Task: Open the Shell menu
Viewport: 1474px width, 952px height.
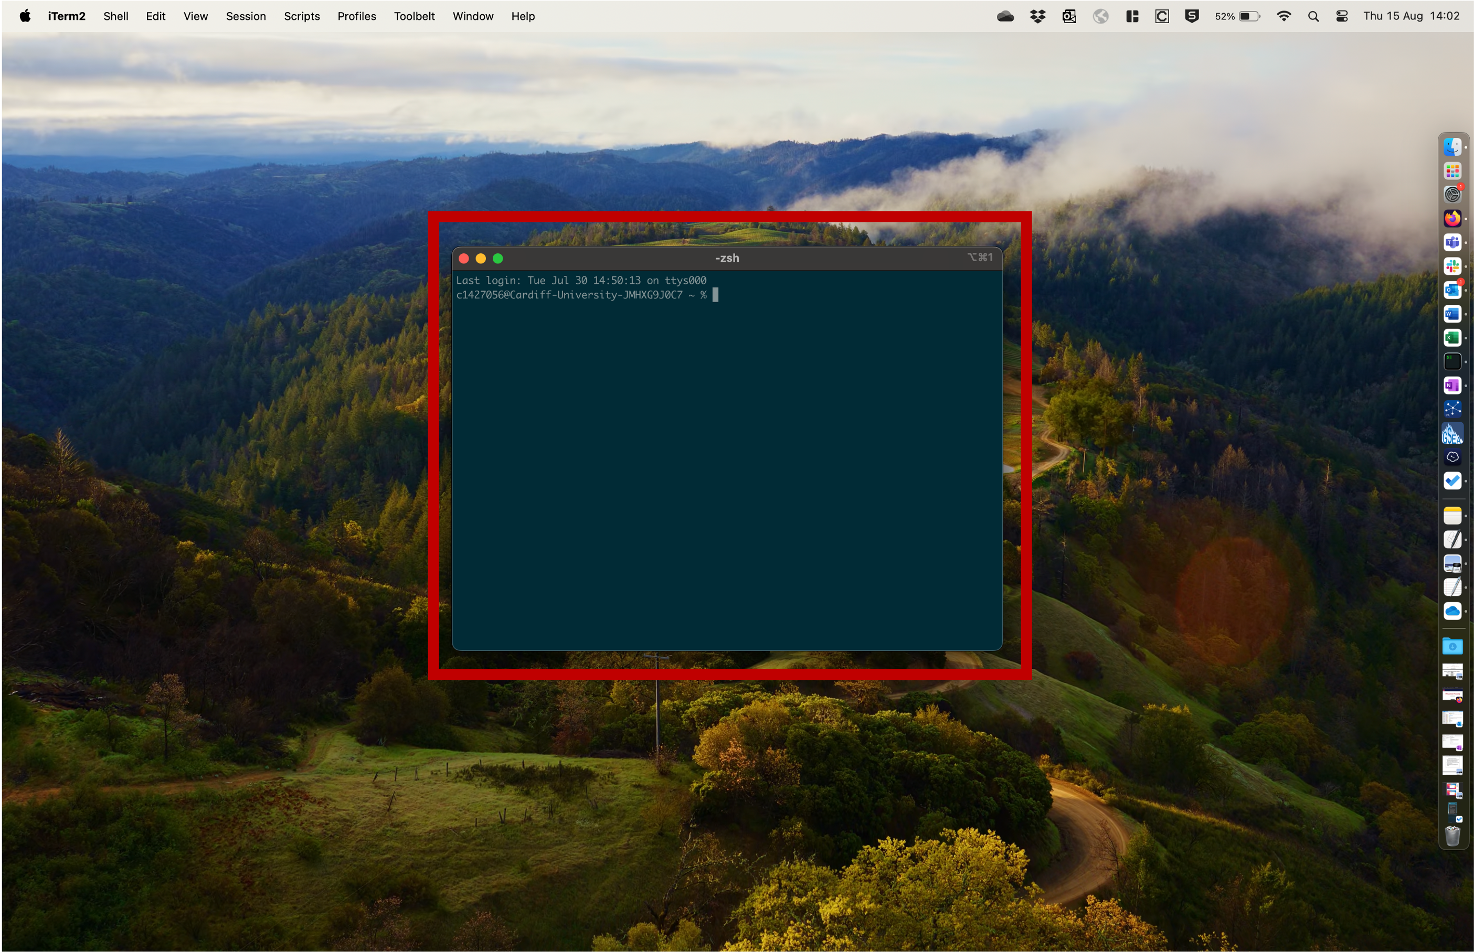Action: (115, 17)
